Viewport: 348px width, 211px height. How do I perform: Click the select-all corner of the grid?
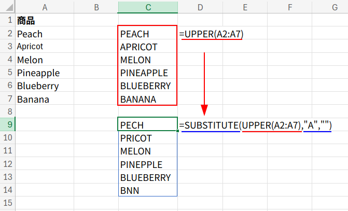tap(8, 7)
